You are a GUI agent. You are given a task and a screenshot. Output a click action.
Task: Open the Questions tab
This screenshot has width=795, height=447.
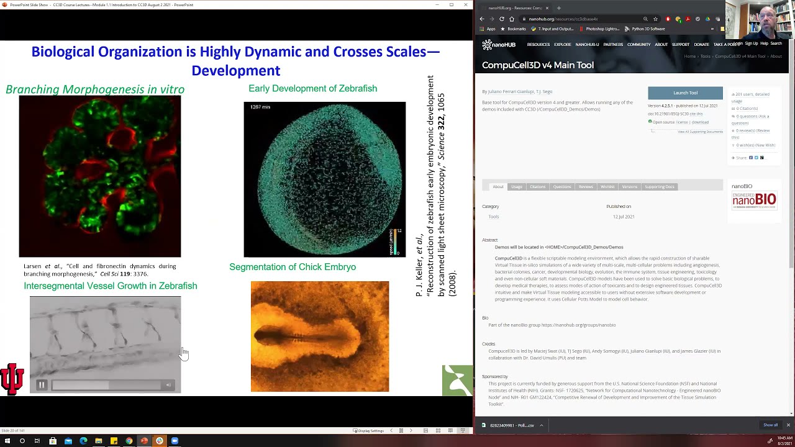point(562,186)
